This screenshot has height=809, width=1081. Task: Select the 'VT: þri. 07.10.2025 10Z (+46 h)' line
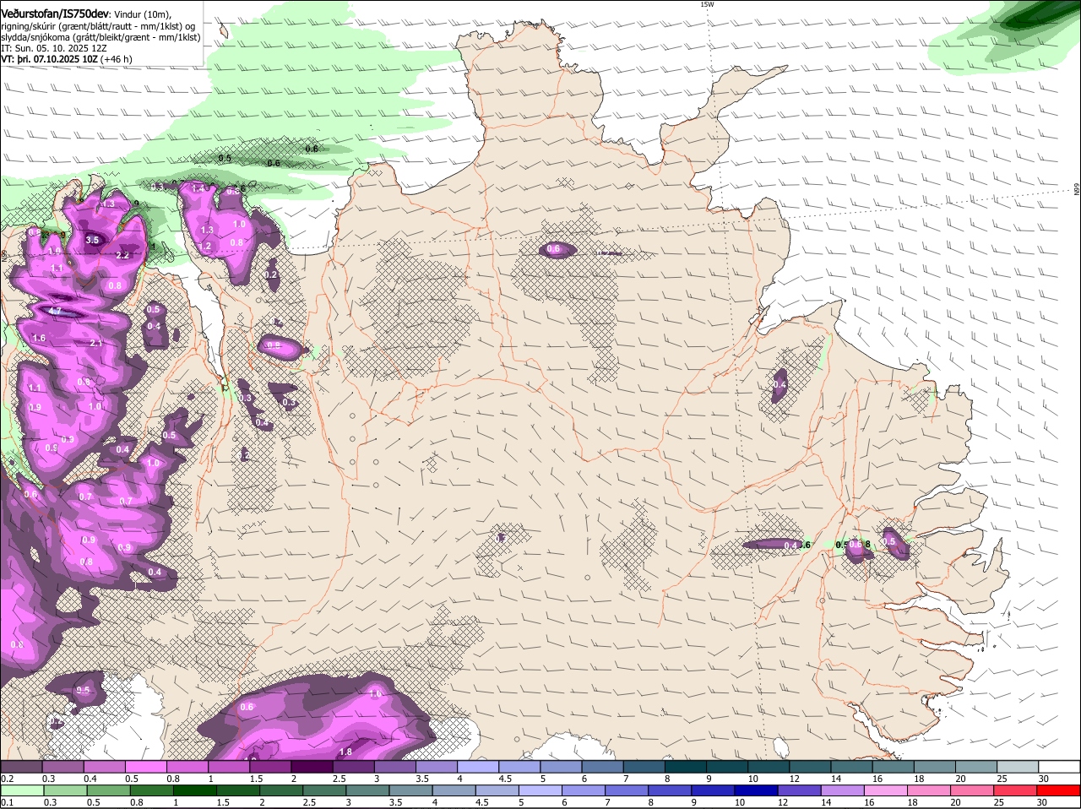coord(67,59)
